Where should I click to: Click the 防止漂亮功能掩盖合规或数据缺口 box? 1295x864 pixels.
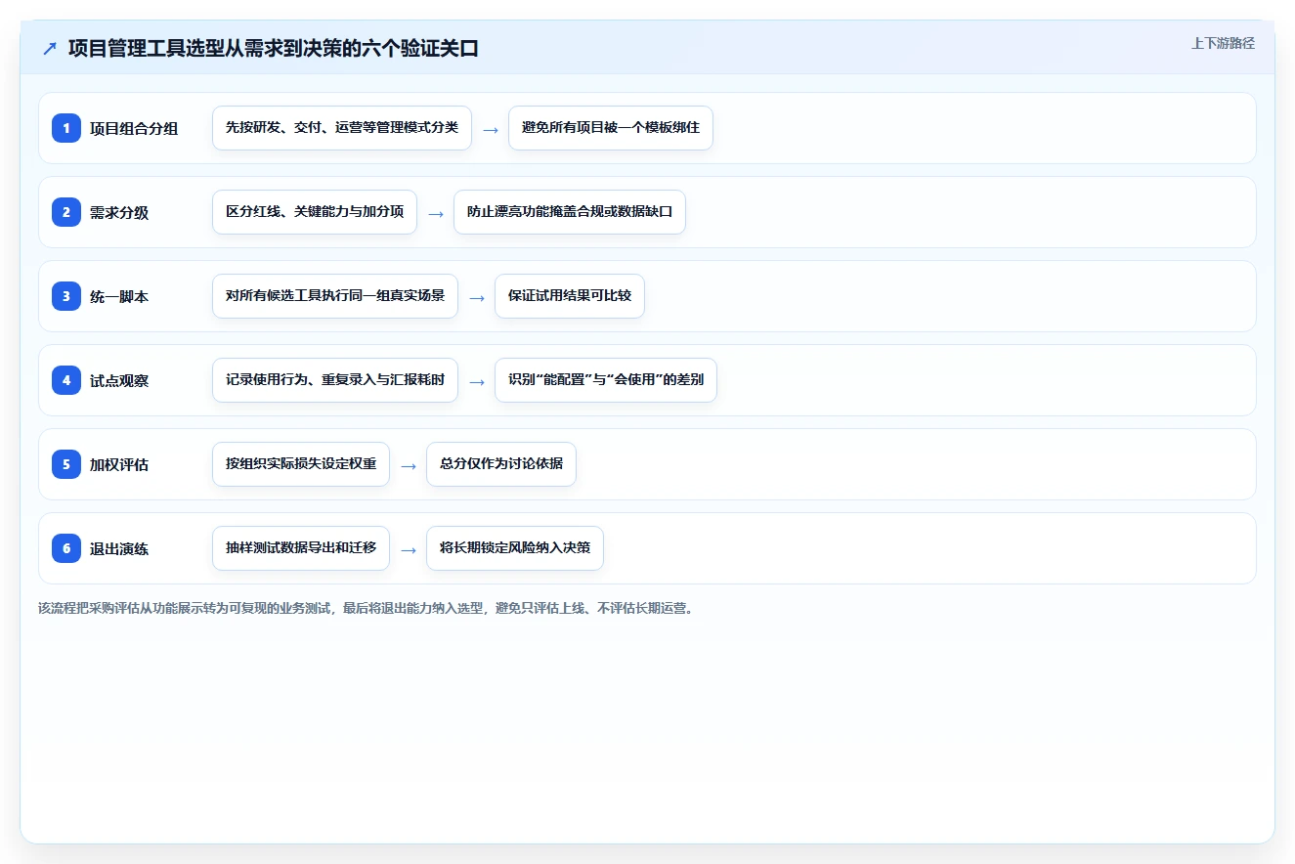pos(570,212)
